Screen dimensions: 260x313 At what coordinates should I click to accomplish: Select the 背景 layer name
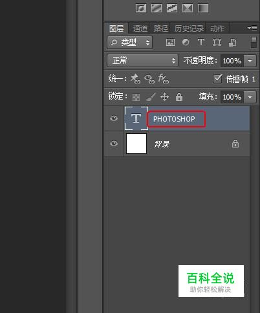[162, 144]
